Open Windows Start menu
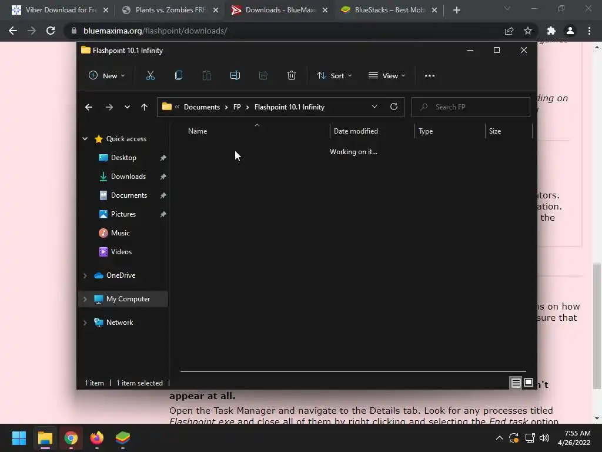 click(x=19, y=438)
